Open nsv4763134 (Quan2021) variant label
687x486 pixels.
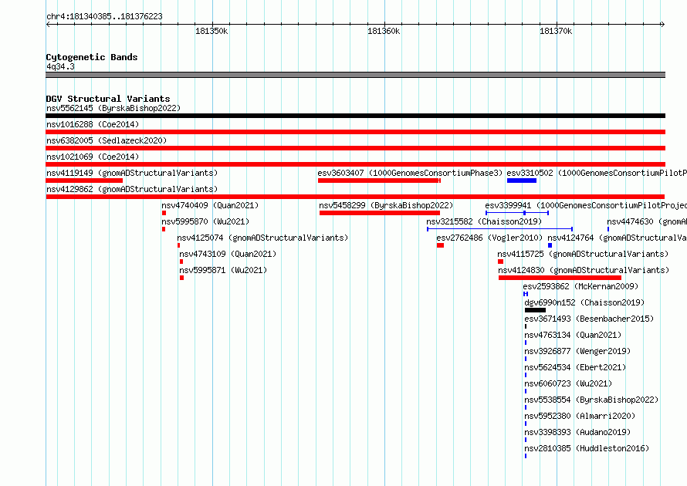pyautogui.click(x=573, y=335)
